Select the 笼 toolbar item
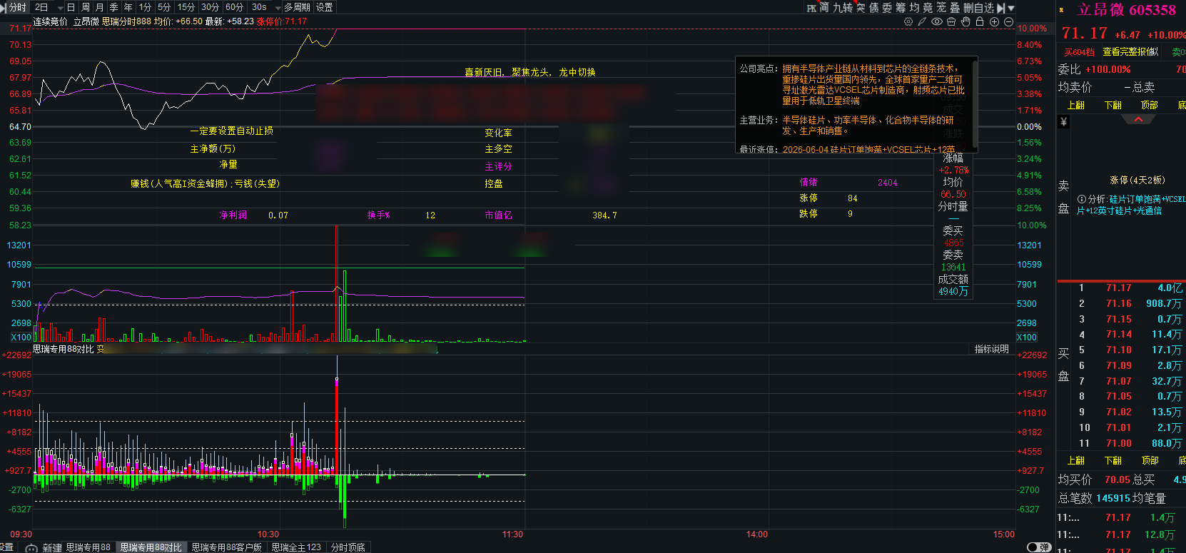This screenshot has height=553, width=1186. click(x=941, y=7)
